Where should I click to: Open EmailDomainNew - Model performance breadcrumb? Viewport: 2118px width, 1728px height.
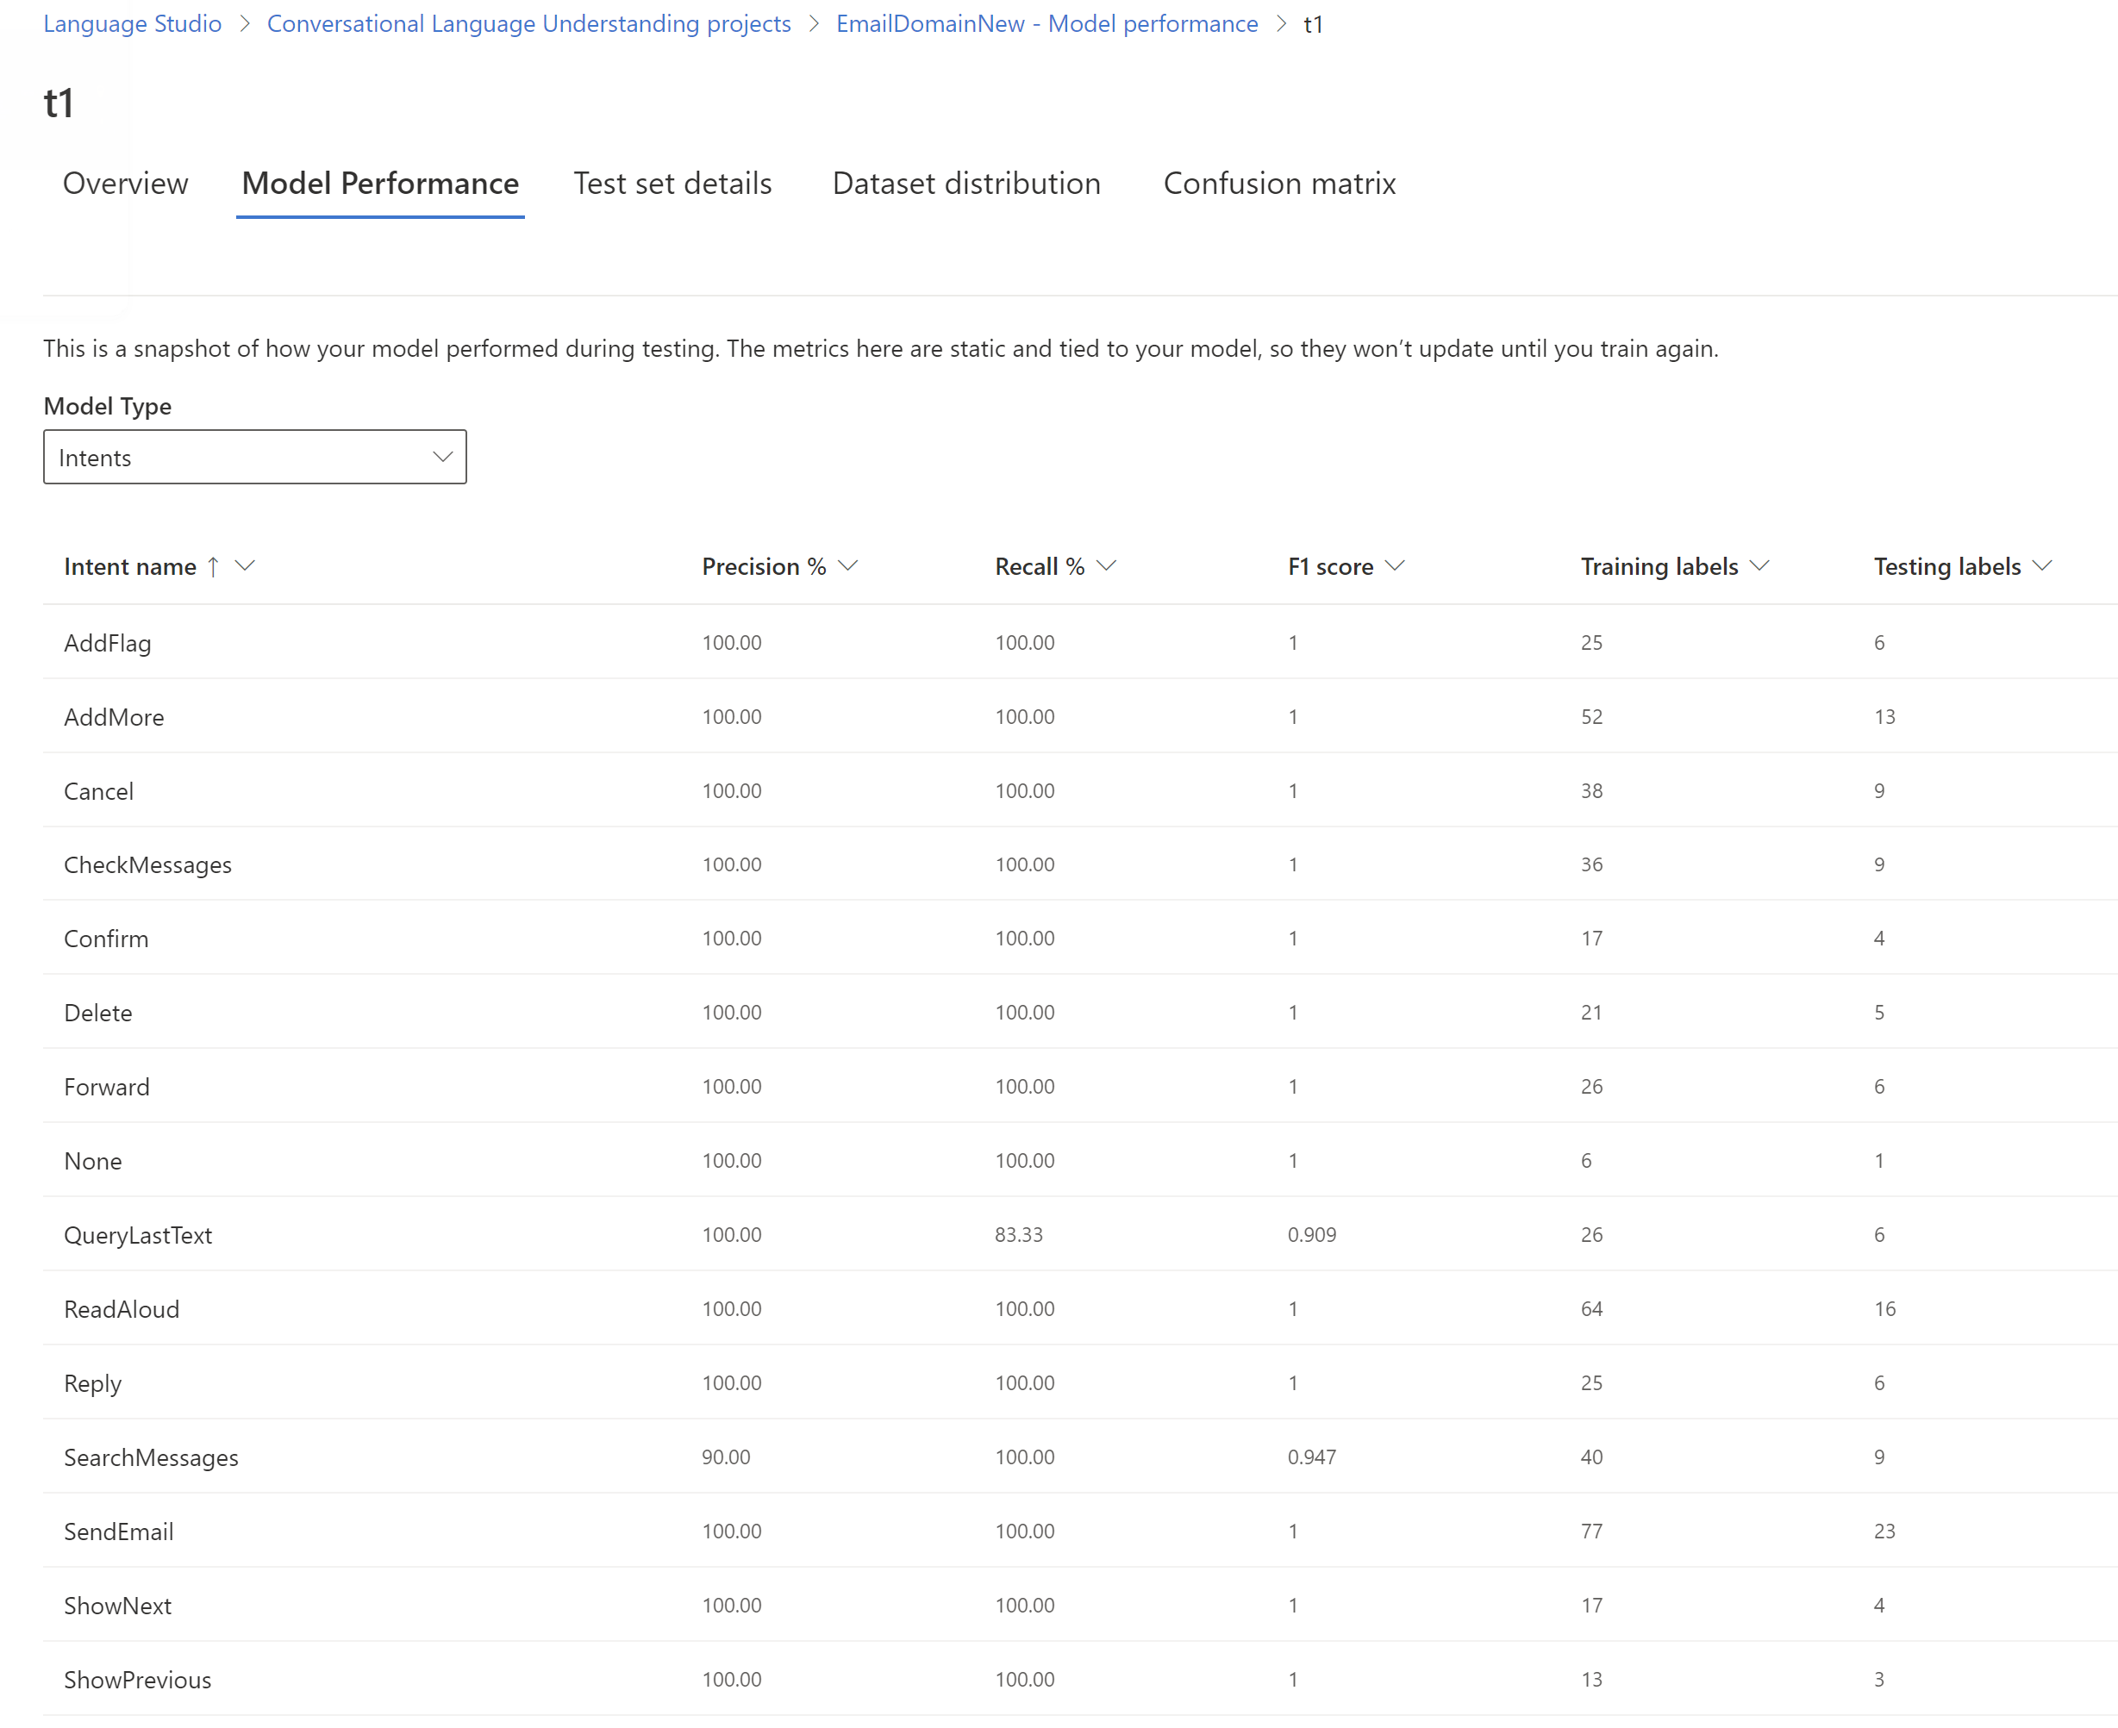(1047, 24)
